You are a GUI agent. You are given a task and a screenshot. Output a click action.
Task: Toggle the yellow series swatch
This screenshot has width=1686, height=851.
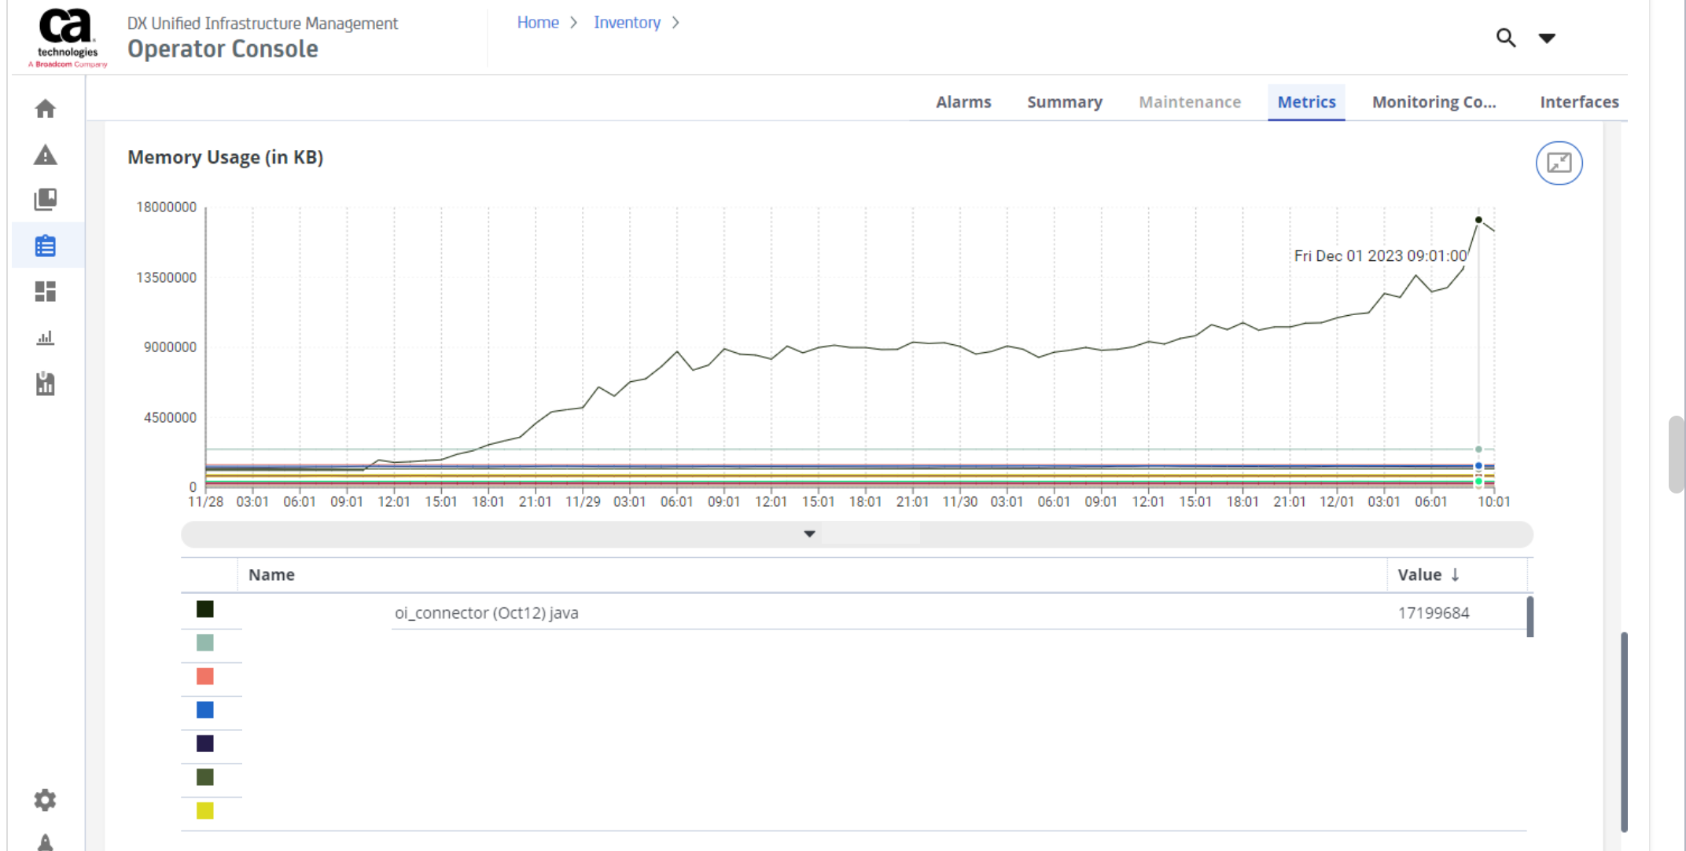pyautogui.click(x=205, y=811)
